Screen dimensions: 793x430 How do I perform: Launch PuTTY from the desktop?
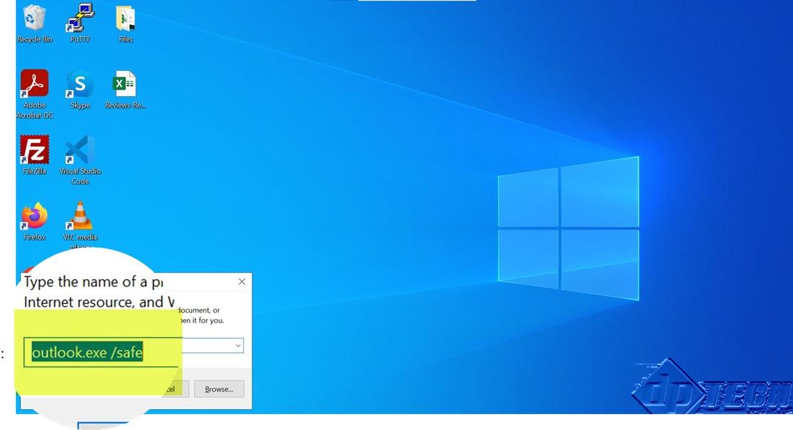pos(80,19)
